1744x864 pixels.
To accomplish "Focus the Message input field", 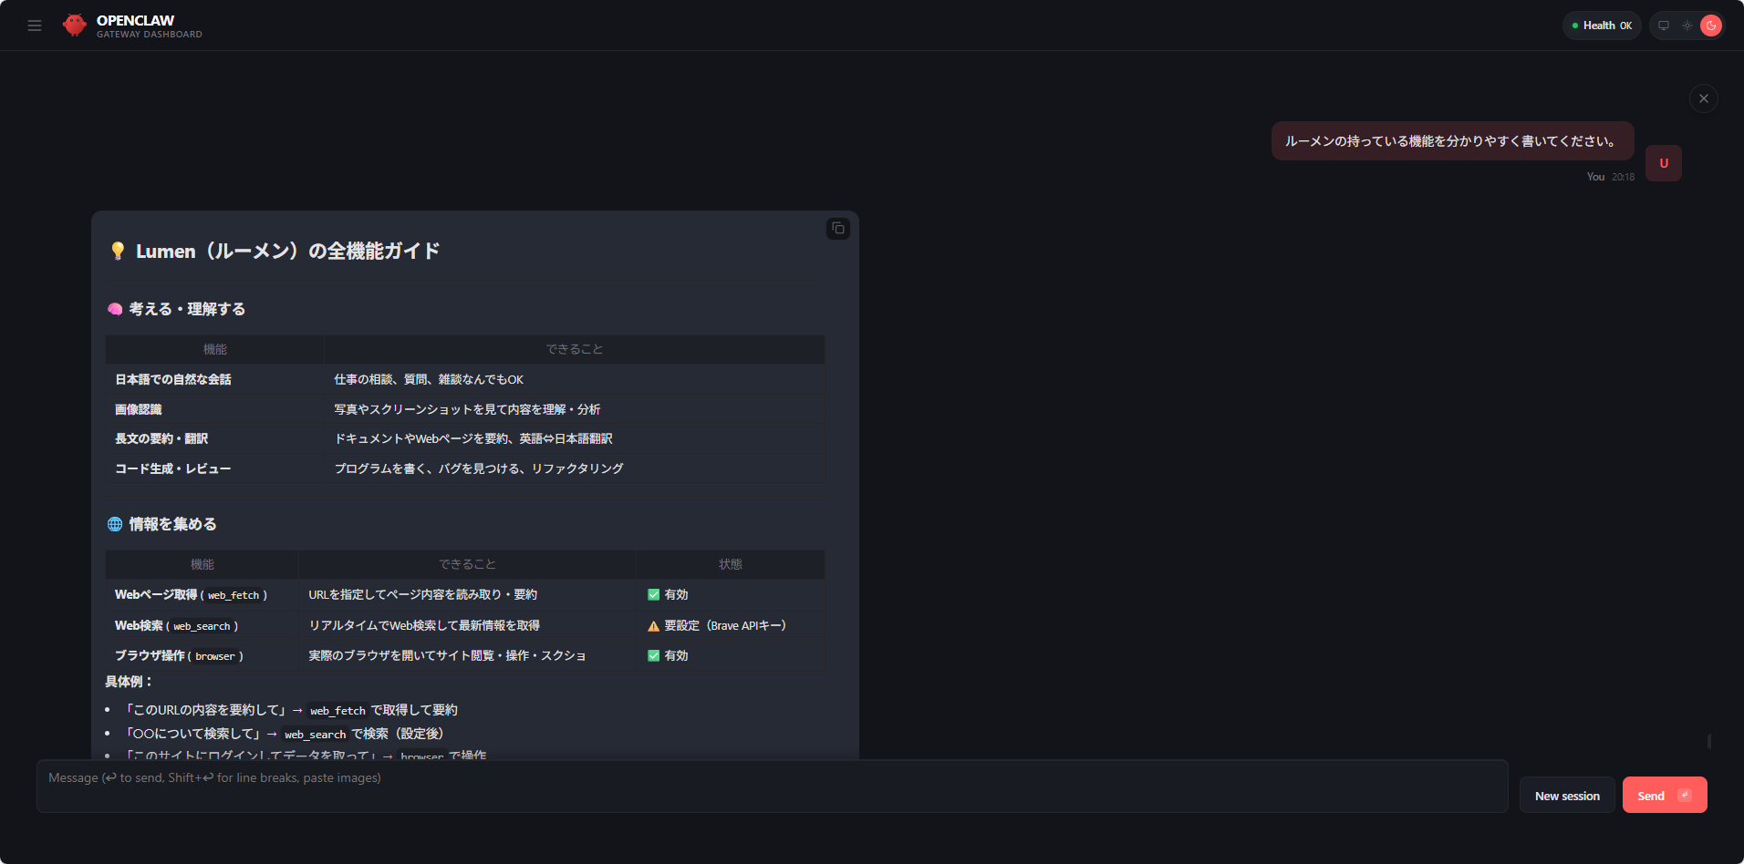I will point(772,786).
